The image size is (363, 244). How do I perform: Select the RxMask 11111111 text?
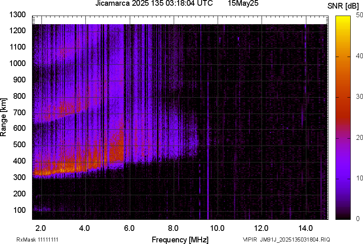click(x=31, y=239)
